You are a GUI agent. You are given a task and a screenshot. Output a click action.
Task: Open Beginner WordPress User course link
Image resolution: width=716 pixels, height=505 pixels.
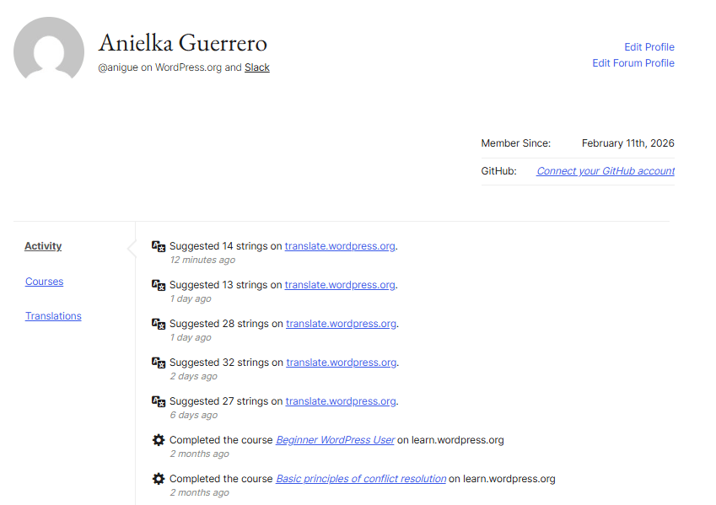(335, 440)
